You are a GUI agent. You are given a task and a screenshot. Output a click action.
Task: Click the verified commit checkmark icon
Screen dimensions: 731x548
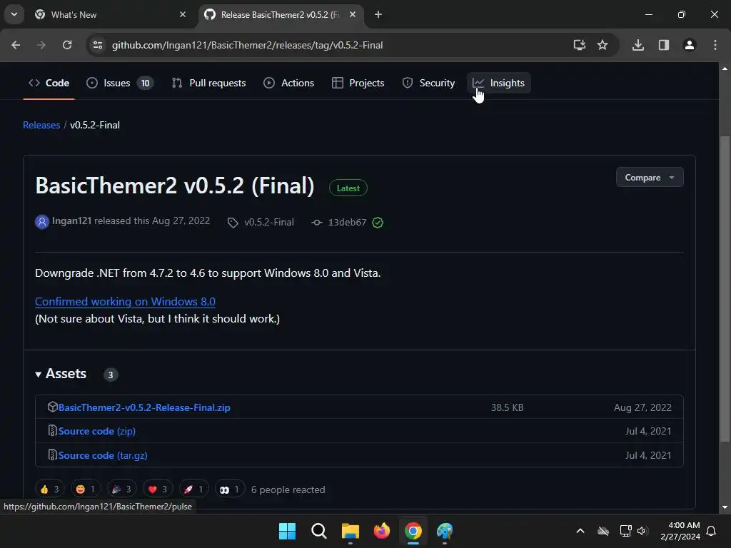[x=378, y=223]
